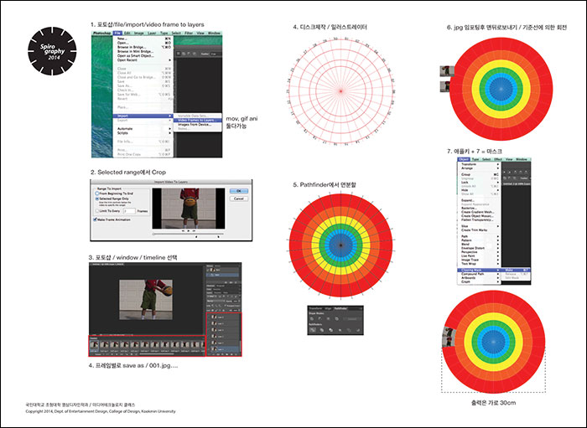Open the "Open Recent" submenu
The image size is (587, 428).
pyautogui.click(x=128, y=60)
